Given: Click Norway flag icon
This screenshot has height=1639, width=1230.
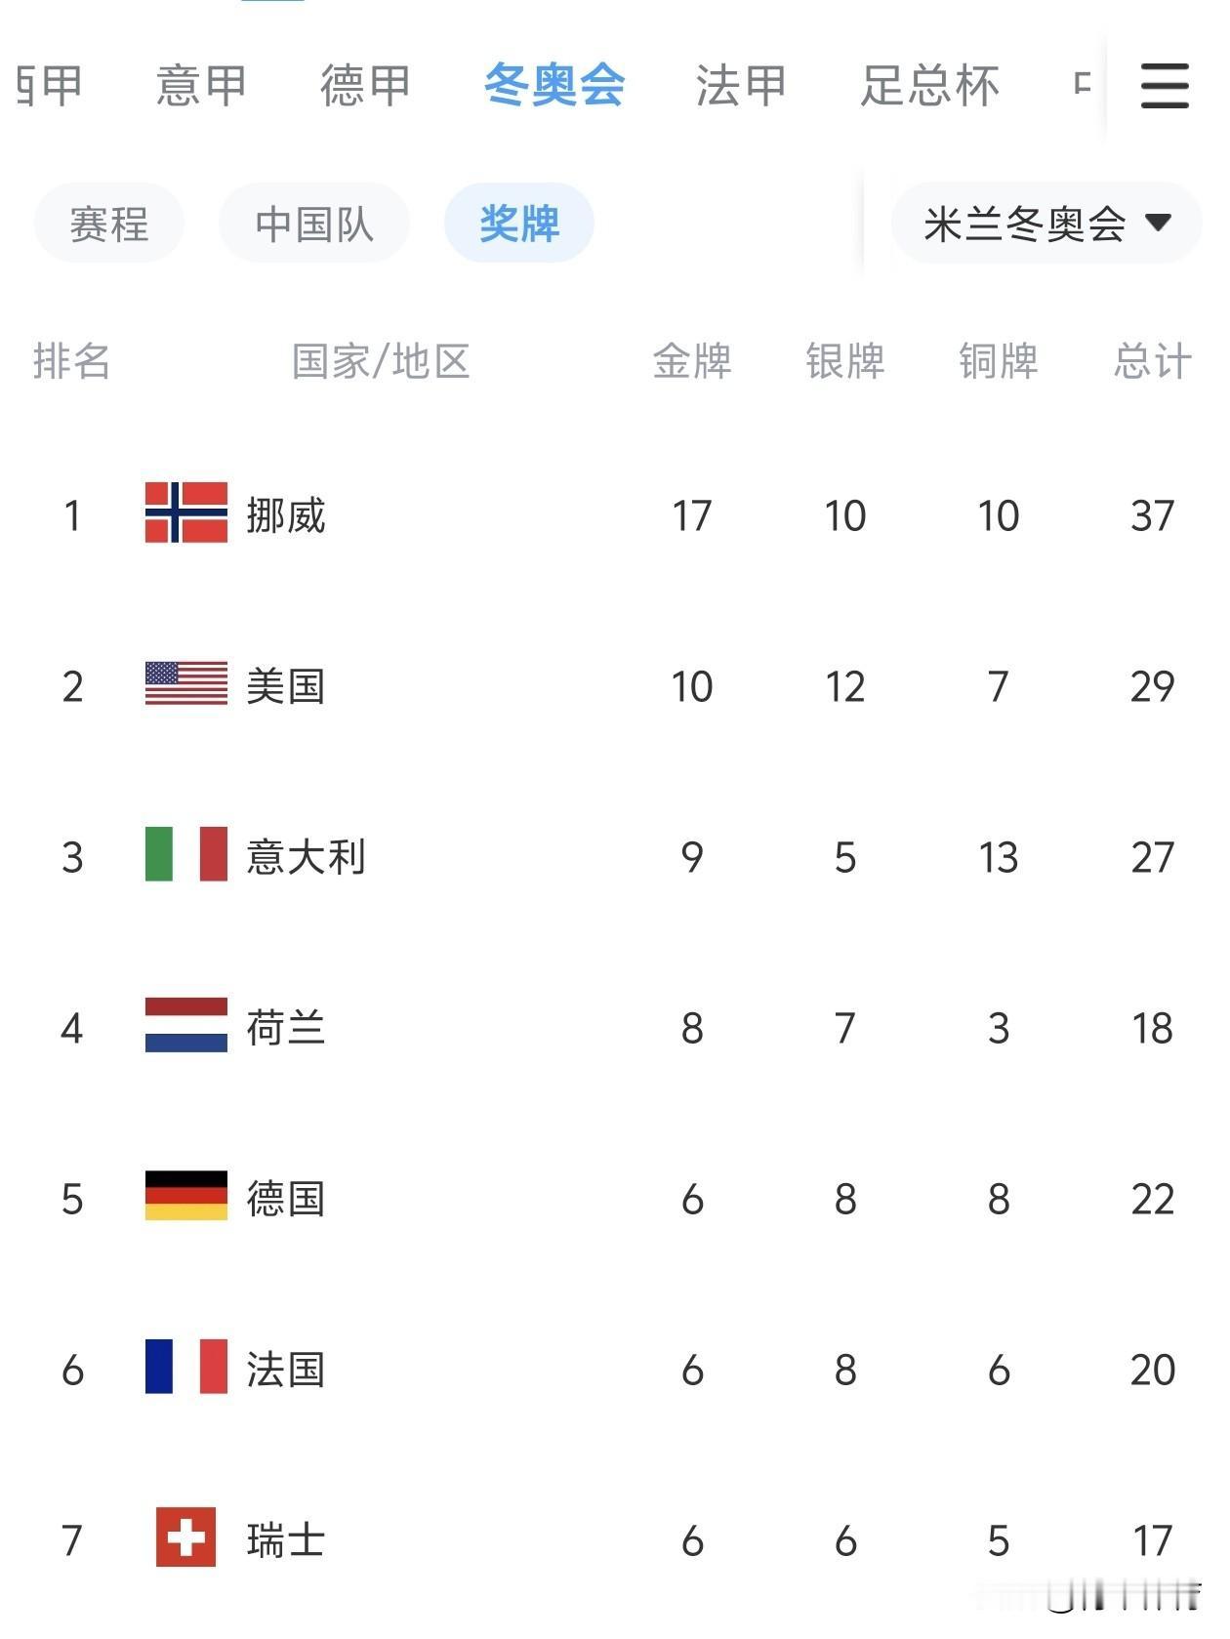Looking at the screenshot, I should pos(185,512).
